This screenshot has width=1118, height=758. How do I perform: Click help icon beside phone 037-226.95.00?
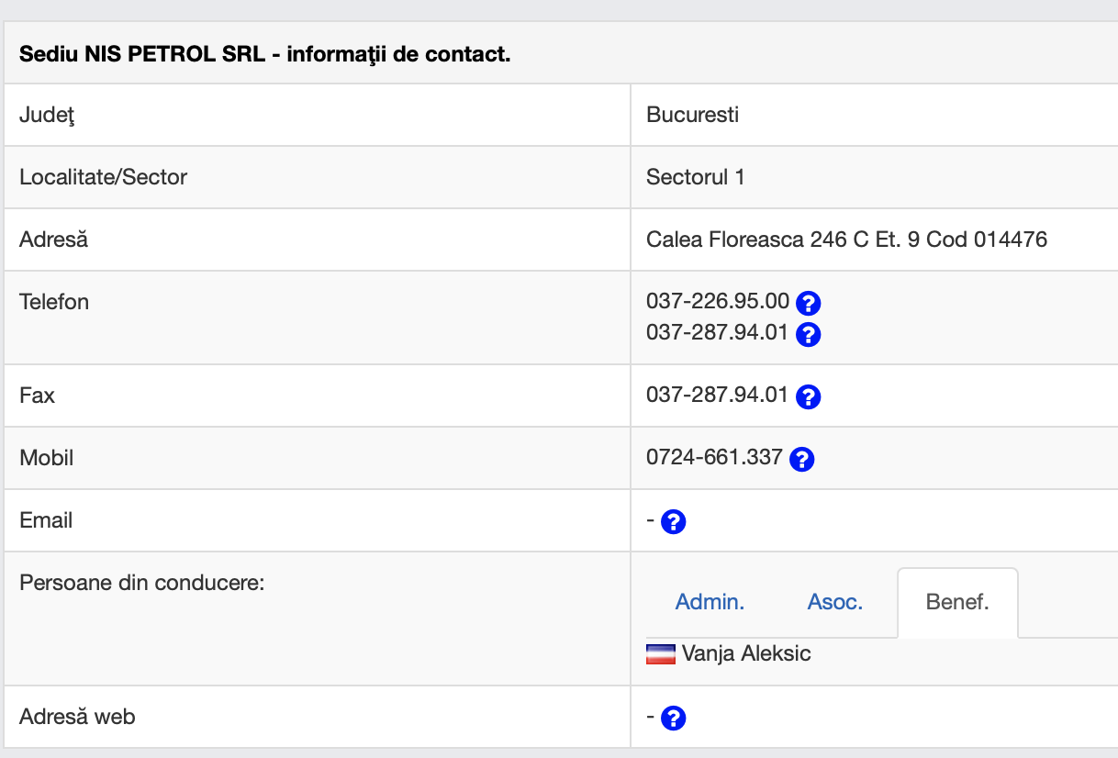pos(808,303)
